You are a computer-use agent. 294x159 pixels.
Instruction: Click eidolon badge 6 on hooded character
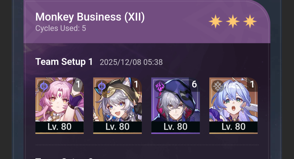tap(194, 85)
